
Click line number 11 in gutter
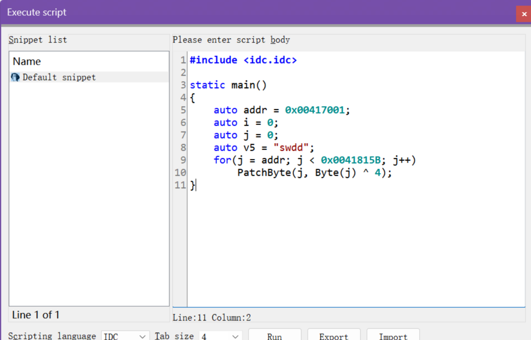180,185
